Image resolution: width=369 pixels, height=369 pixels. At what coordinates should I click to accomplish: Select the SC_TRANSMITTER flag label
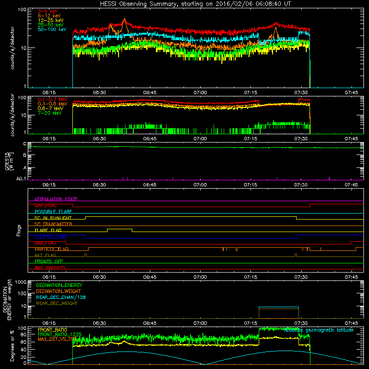pyautogui.click(x=54, y=224)
